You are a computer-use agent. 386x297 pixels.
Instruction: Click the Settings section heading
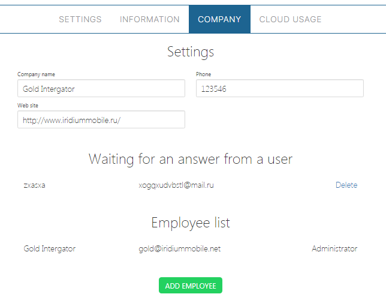coord(190,52)
